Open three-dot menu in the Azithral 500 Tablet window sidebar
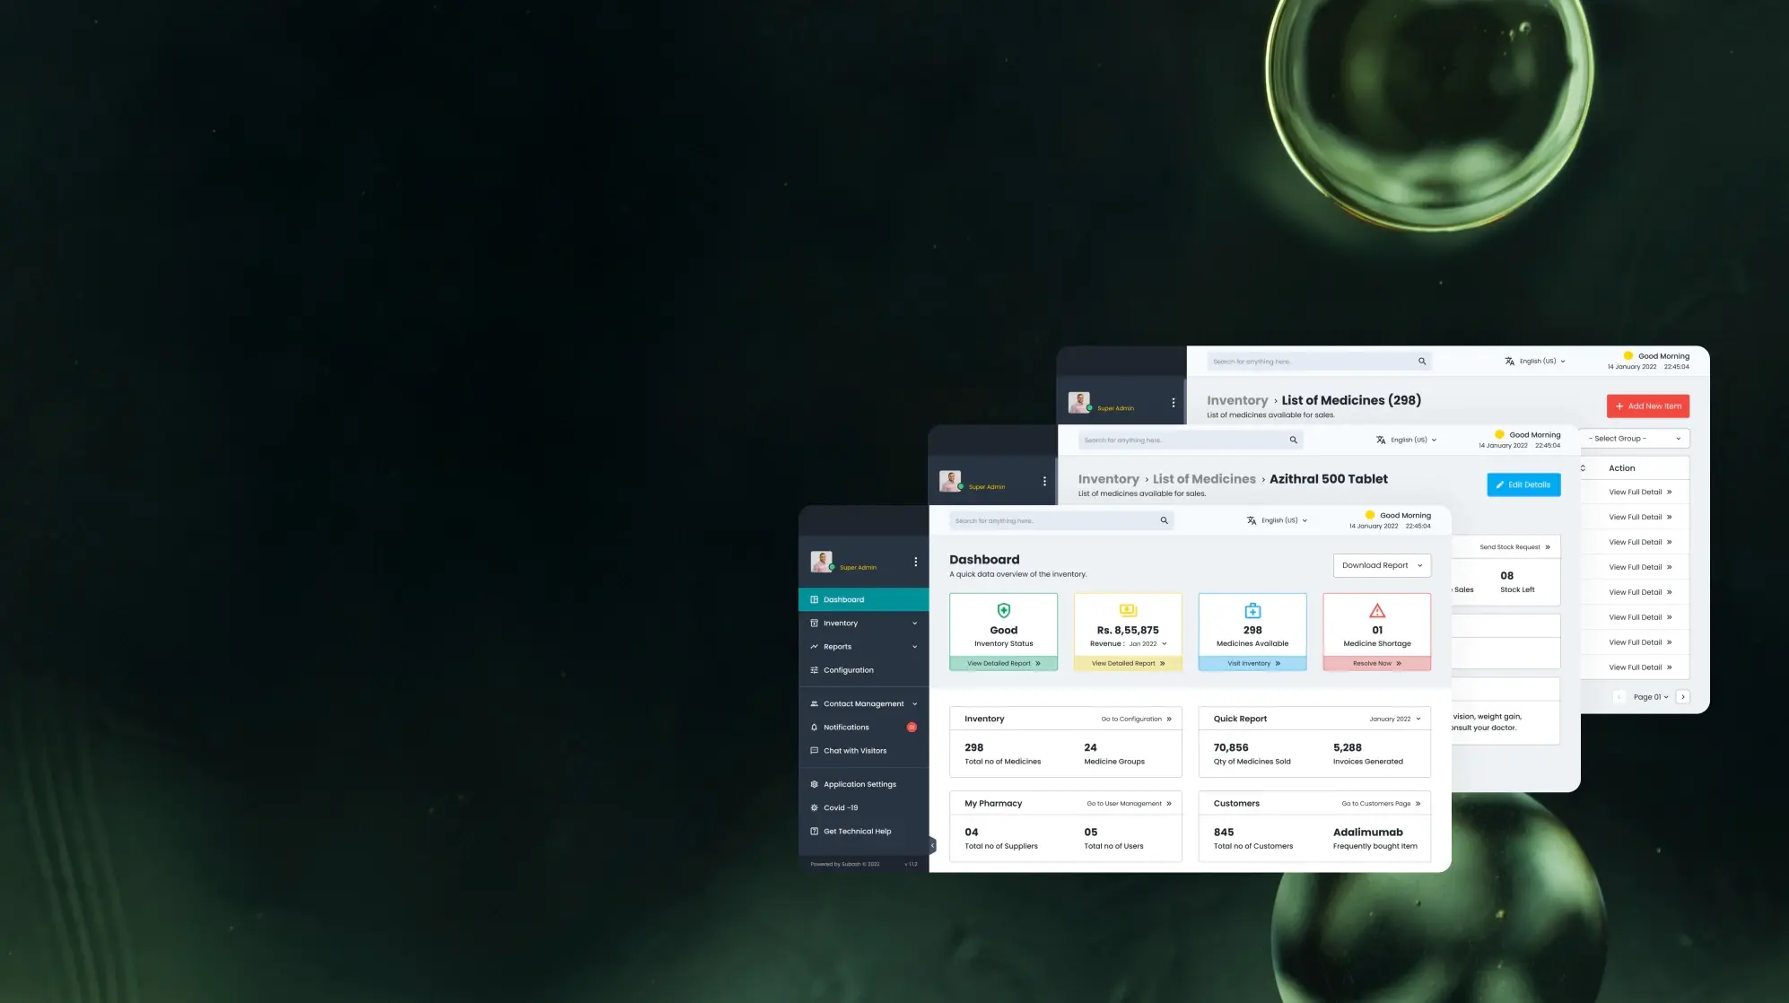The width and height of the screenshot is (1789, 1003). (1044, 481)
